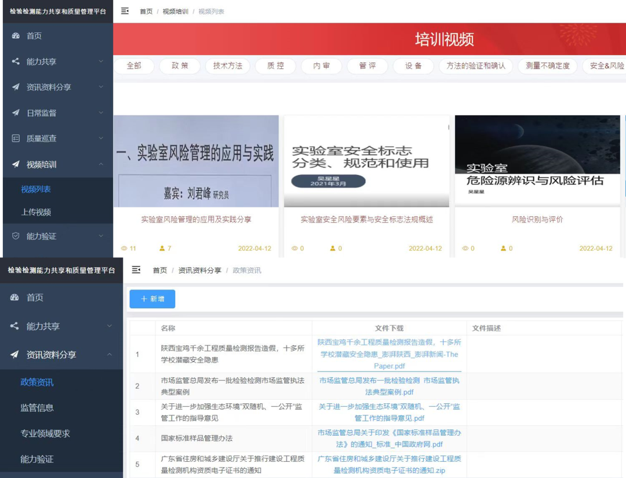Image resolution: width=626 pixels, height=478 pixels.
Task: Toggle the lower panel hamburger menu icon
Action: 136,270
